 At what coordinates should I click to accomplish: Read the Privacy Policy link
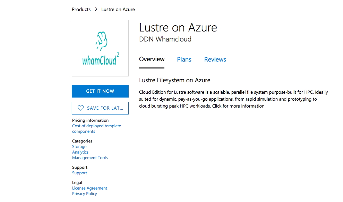84,193
